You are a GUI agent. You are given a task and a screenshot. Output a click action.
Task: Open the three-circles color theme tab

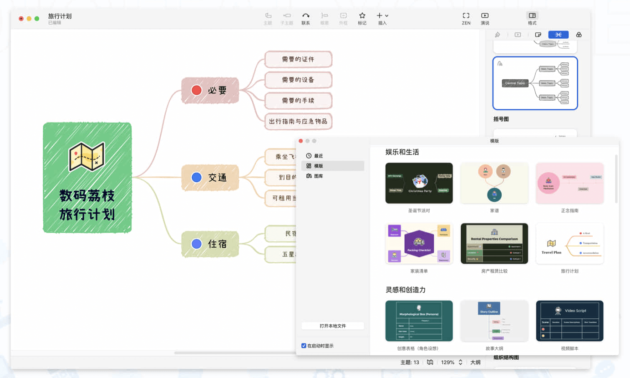(579, 35)
